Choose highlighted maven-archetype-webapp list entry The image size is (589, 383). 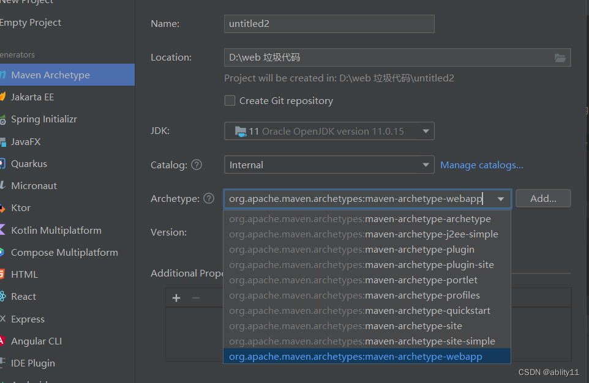pos(367,356)
